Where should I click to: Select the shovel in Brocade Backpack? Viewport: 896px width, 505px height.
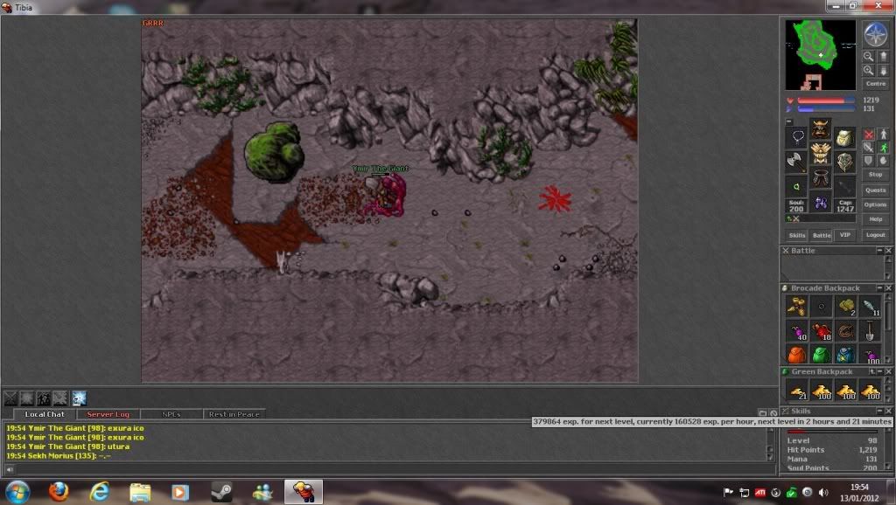pos(870,331)
